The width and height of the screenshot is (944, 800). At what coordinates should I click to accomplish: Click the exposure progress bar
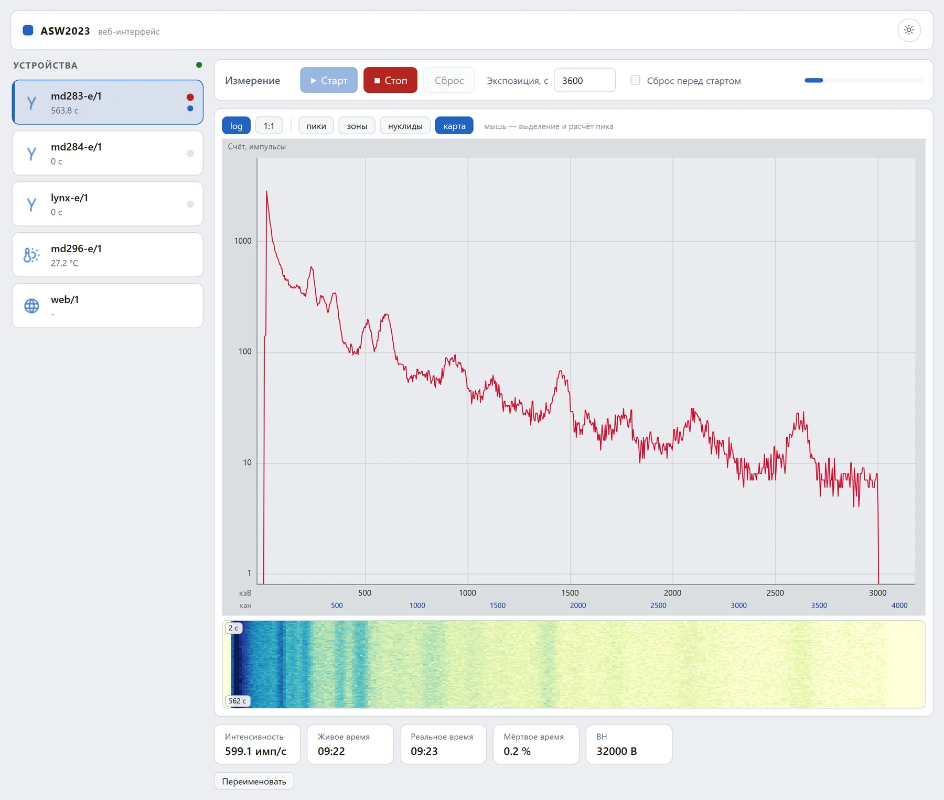863,80
